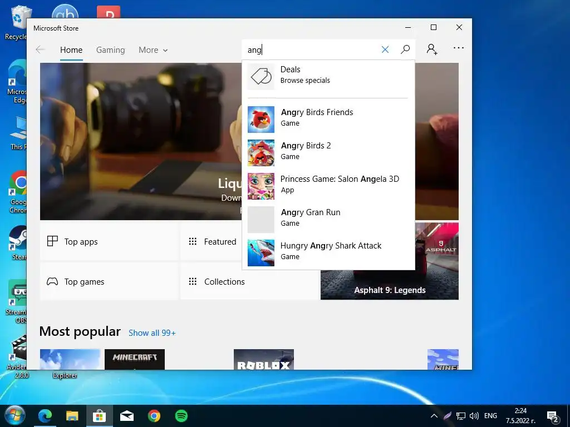Screen dimensions: 570x427
Task: Open the Collections category
Action: 250,282
